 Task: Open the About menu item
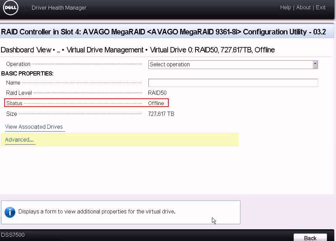[304, 7]
